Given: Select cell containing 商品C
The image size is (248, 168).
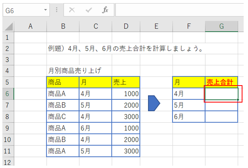Looking at the screenshot, I should pyautogui.click(x=63, y=117).
